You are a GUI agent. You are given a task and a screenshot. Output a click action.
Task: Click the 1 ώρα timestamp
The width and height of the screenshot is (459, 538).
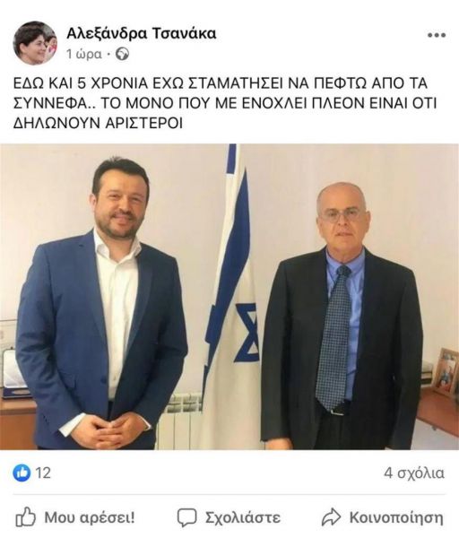tap(84, 54)
